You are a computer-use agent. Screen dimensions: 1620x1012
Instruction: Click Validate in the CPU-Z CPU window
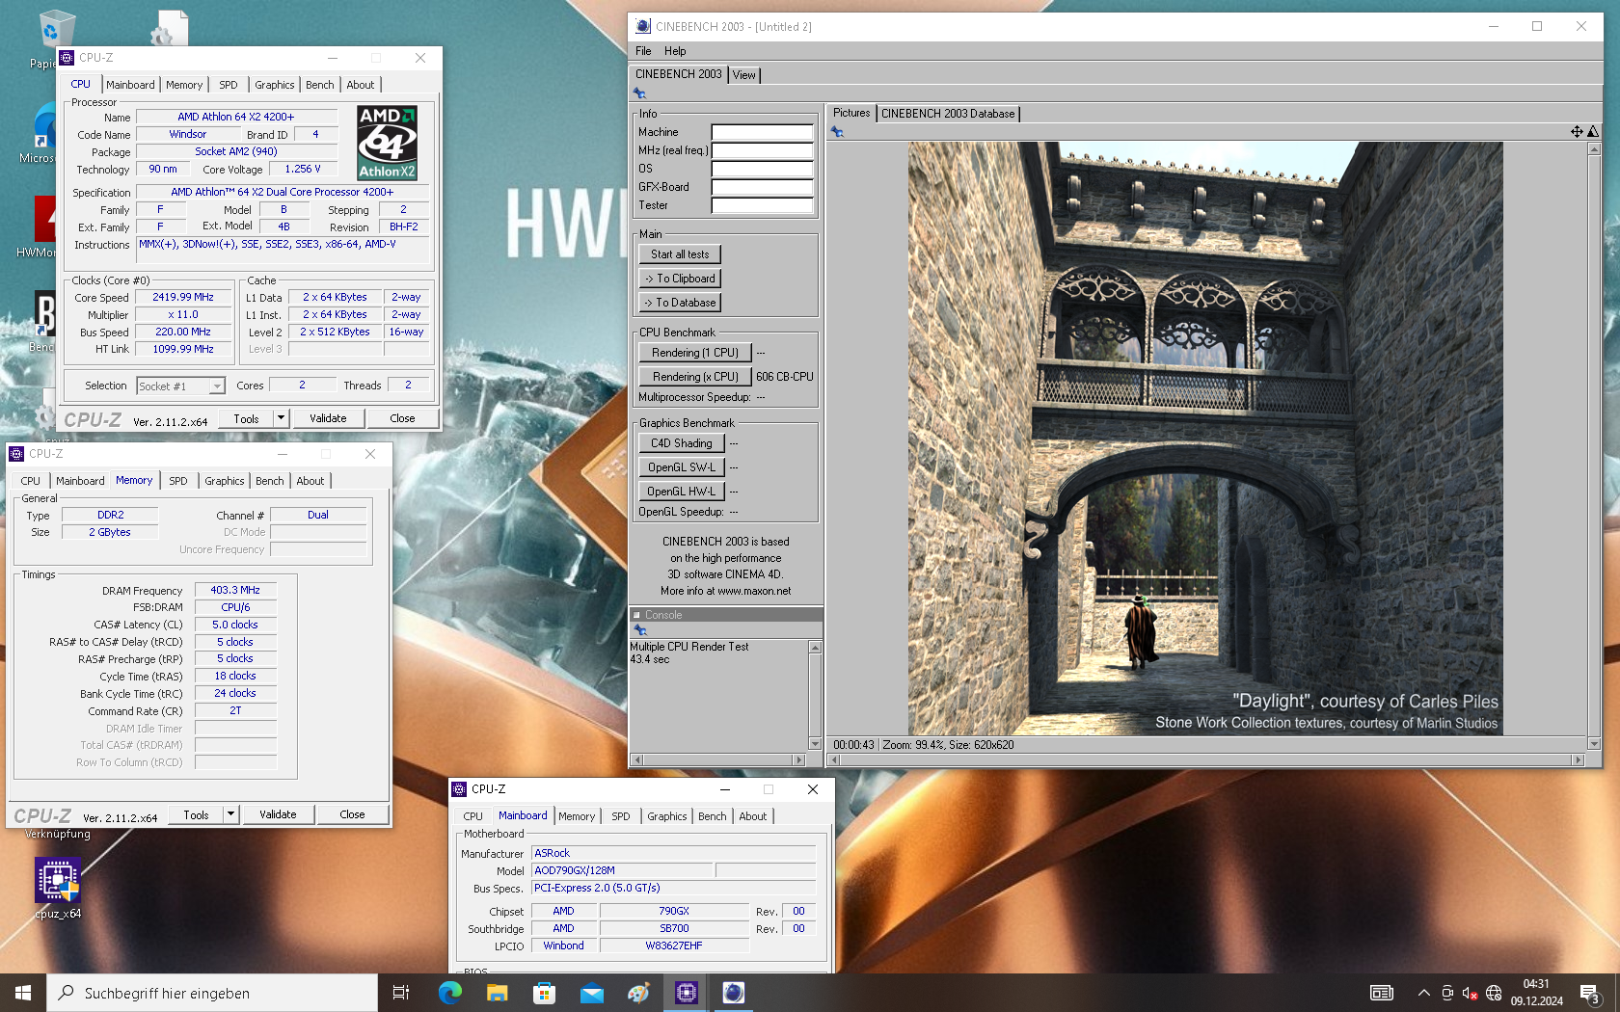(328, 418)
